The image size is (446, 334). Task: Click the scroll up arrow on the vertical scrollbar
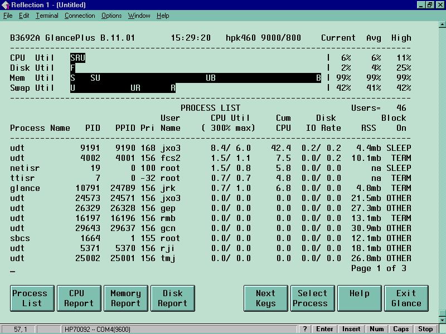click(x=442, y=24)
